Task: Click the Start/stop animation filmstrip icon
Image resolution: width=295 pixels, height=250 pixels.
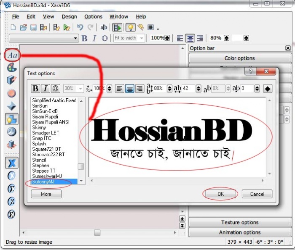Action: [117, 28]
